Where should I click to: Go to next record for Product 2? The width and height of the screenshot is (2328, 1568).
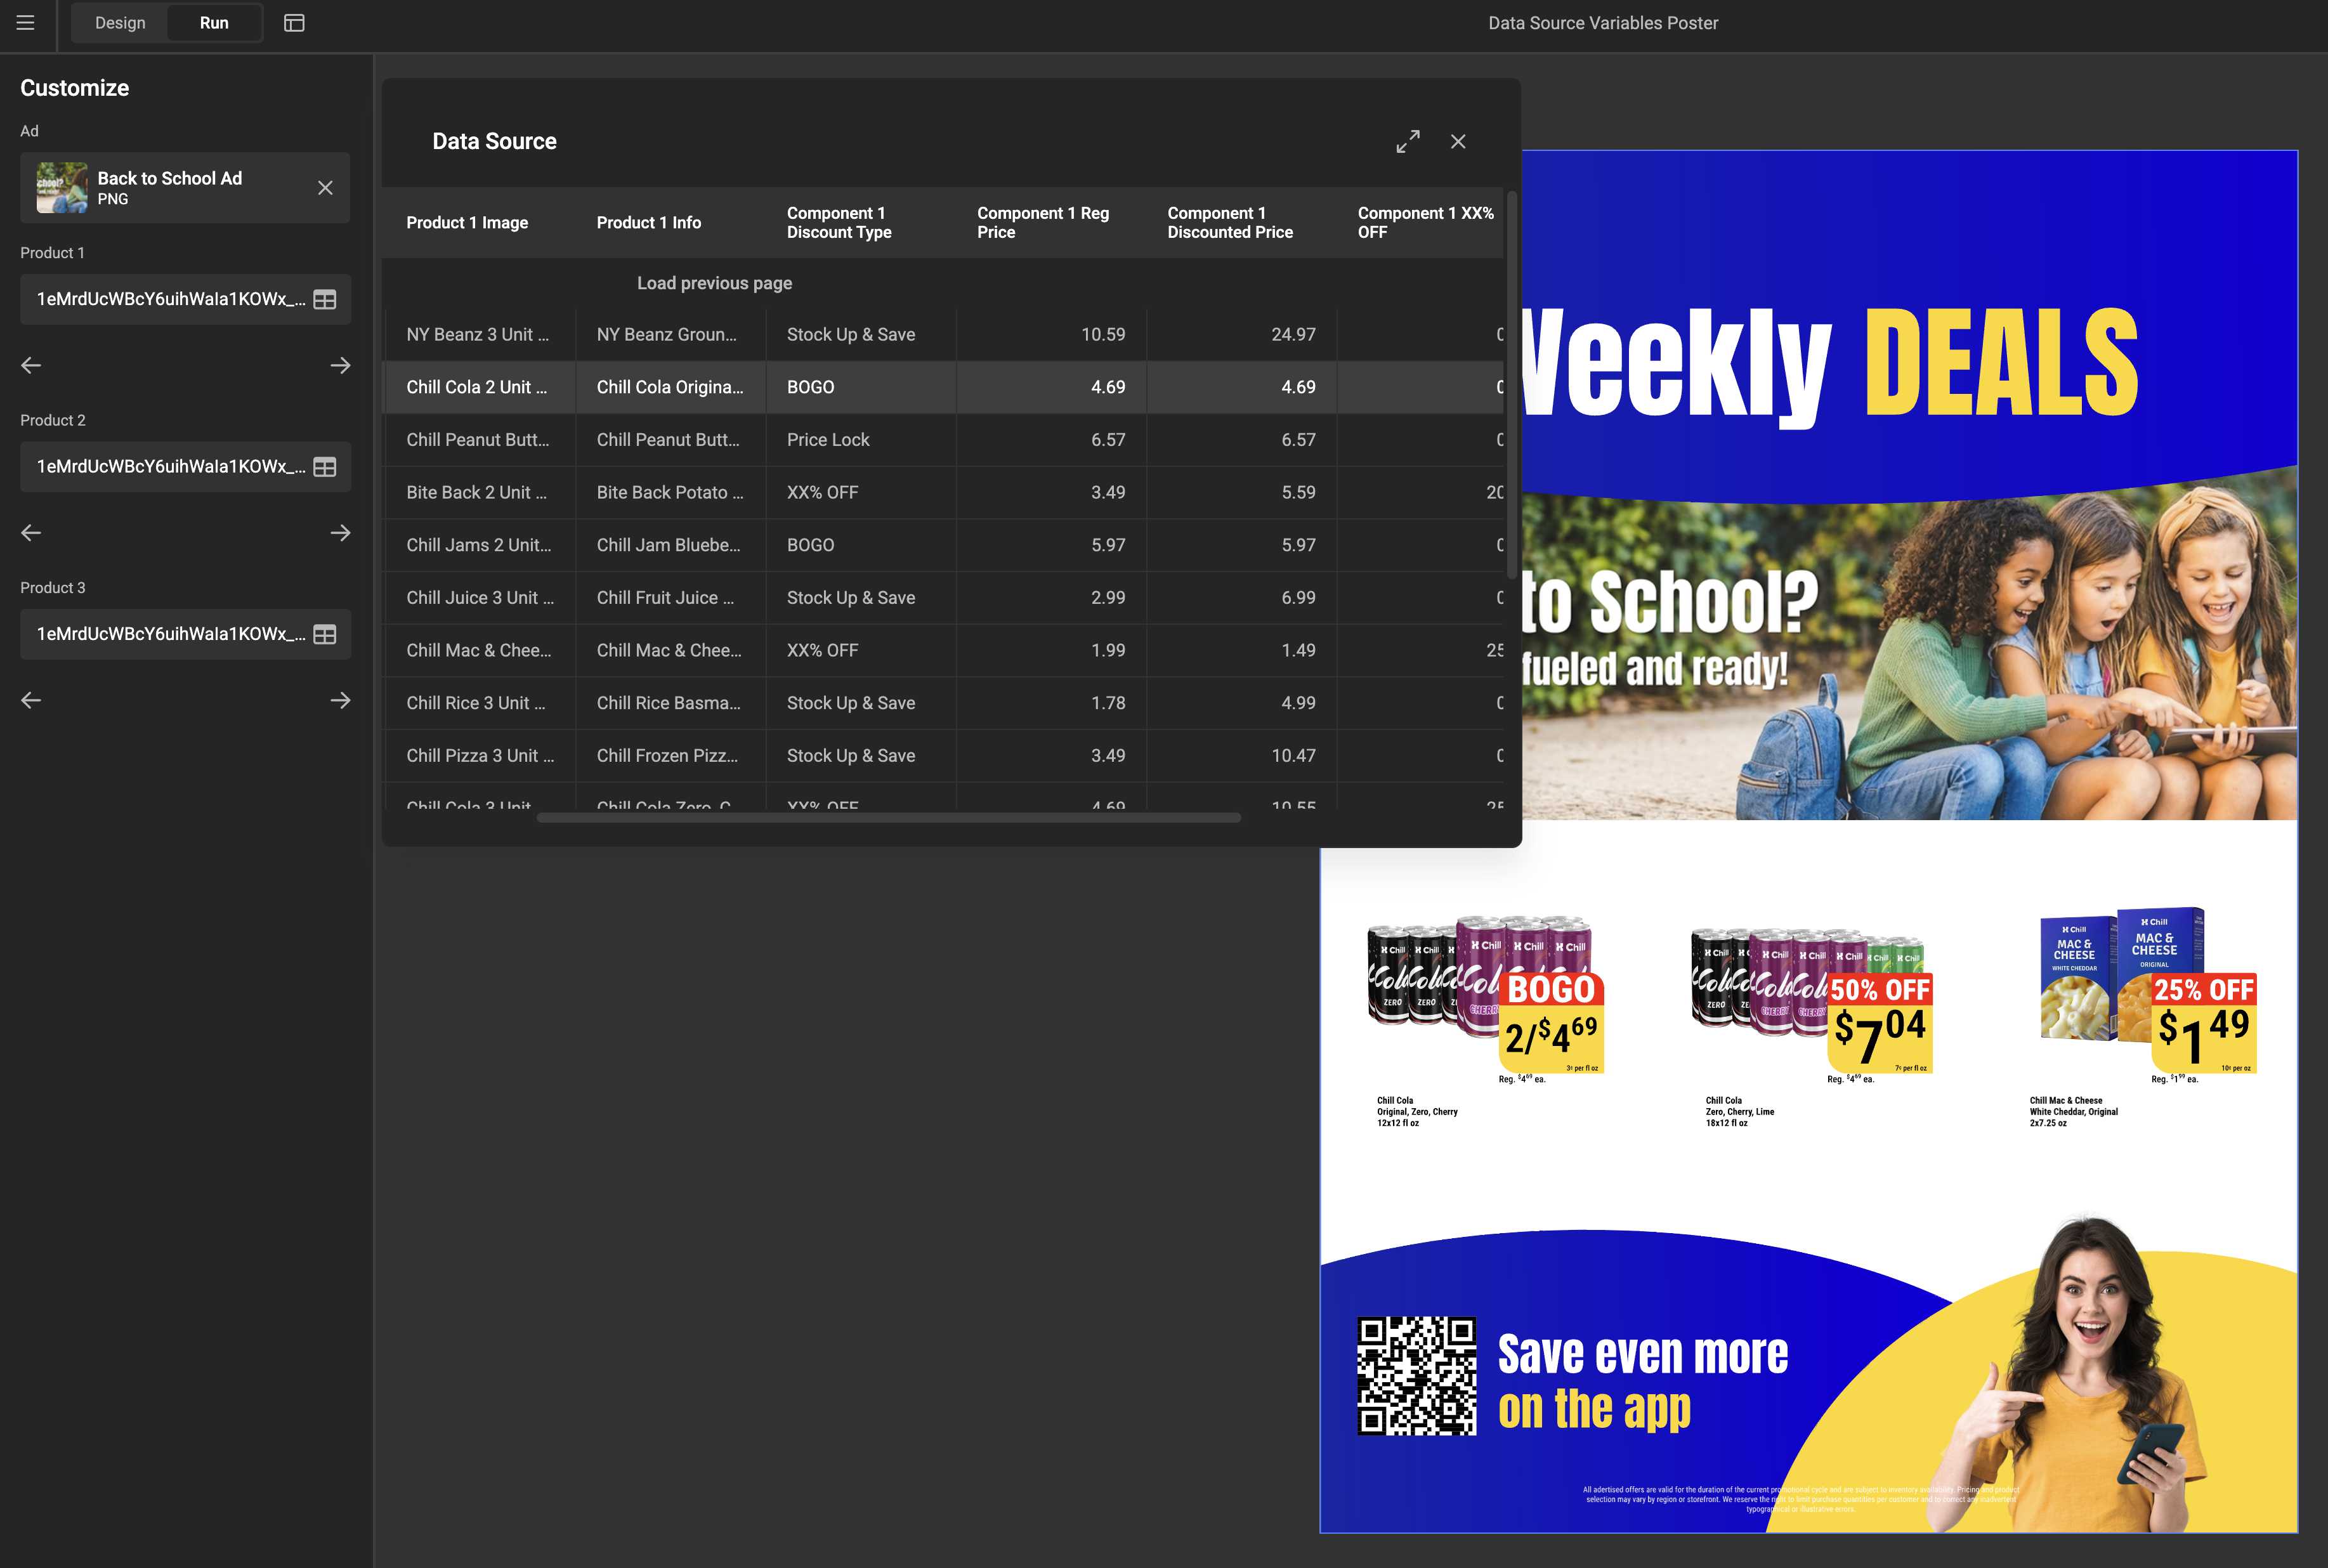(x=340, y=533)
